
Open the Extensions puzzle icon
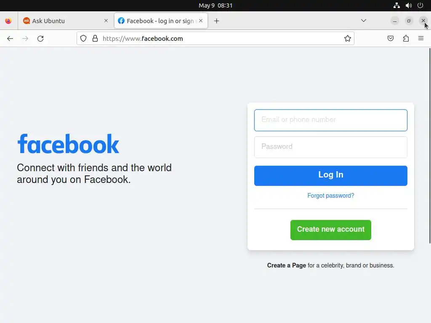click(406, 38)
